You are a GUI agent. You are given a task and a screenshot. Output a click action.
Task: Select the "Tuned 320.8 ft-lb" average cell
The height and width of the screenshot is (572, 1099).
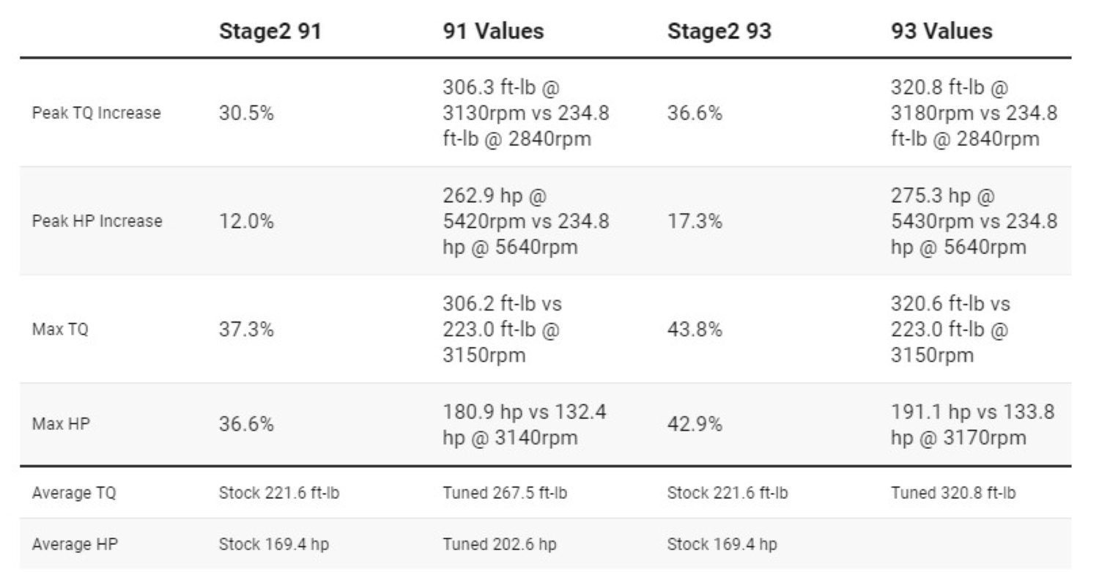pos(952,493)
